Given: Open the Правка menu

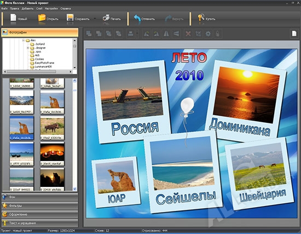Looking at the screenshot, I should click(14, 8).
